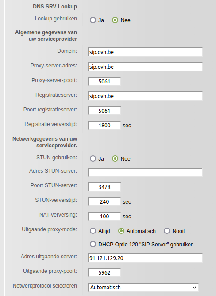Viewport: 216px width, 296px height.
Task: Click the Registratie ververstijd field
Action: (104, 125)
